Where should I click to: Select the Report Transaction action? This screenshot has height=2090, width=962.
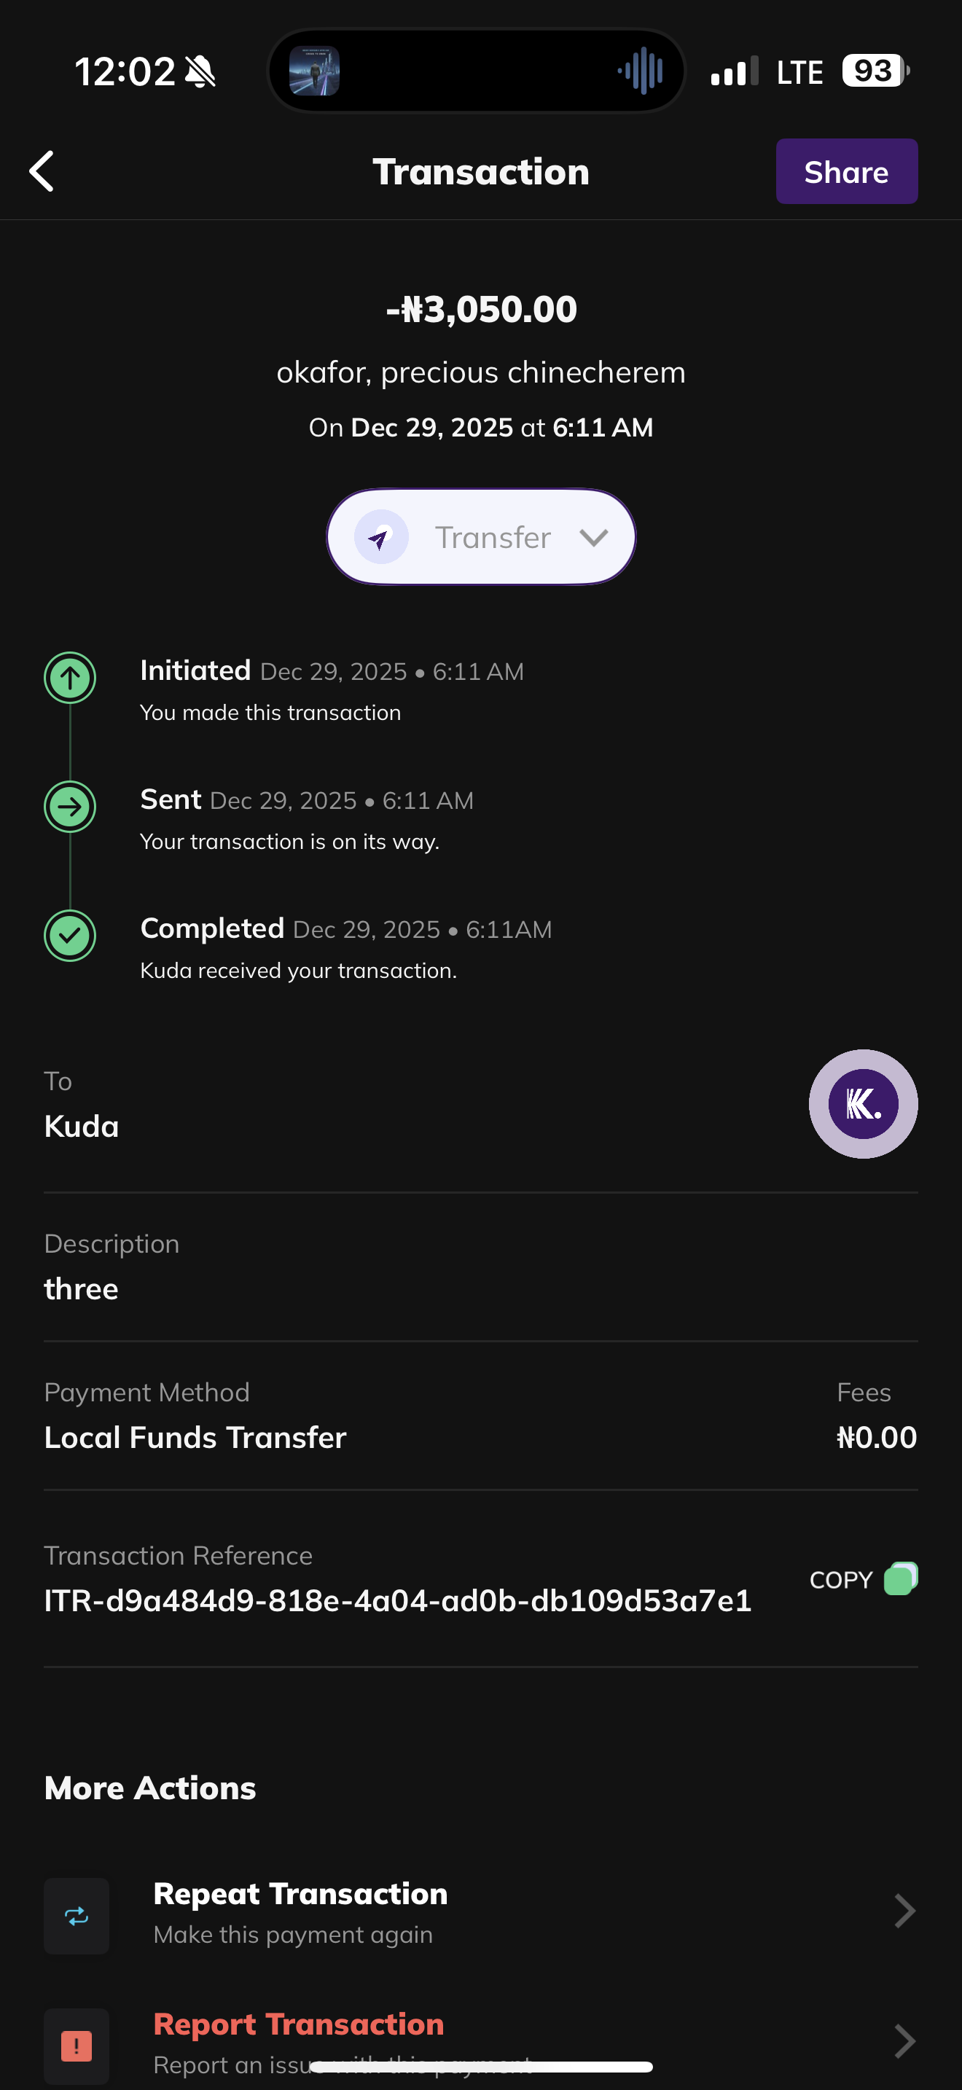pos(299,2024)
